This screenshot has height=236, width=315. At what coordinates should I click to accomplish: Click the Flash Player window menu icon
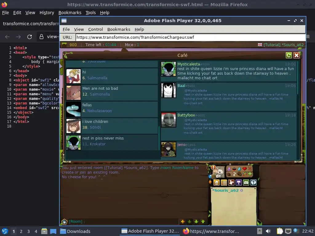pos(64,21)
